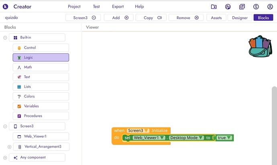Open the Export menu
Screen dimensions: 277x165
coord(118,6)
